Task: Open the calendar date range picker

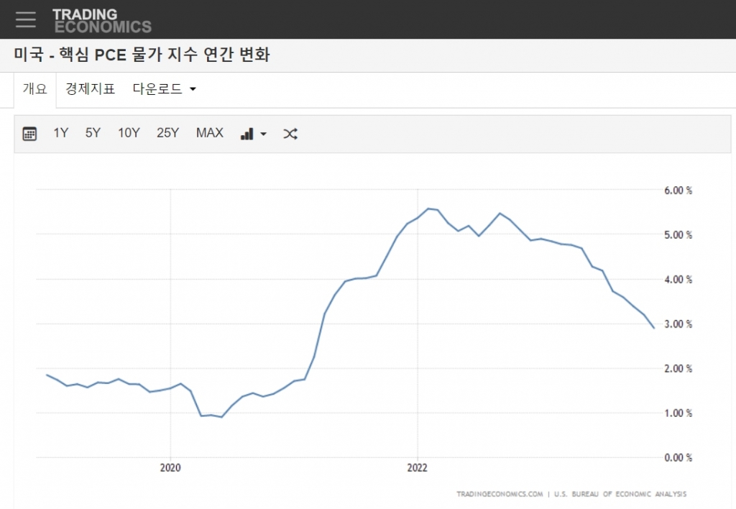Action: (29, 134)
